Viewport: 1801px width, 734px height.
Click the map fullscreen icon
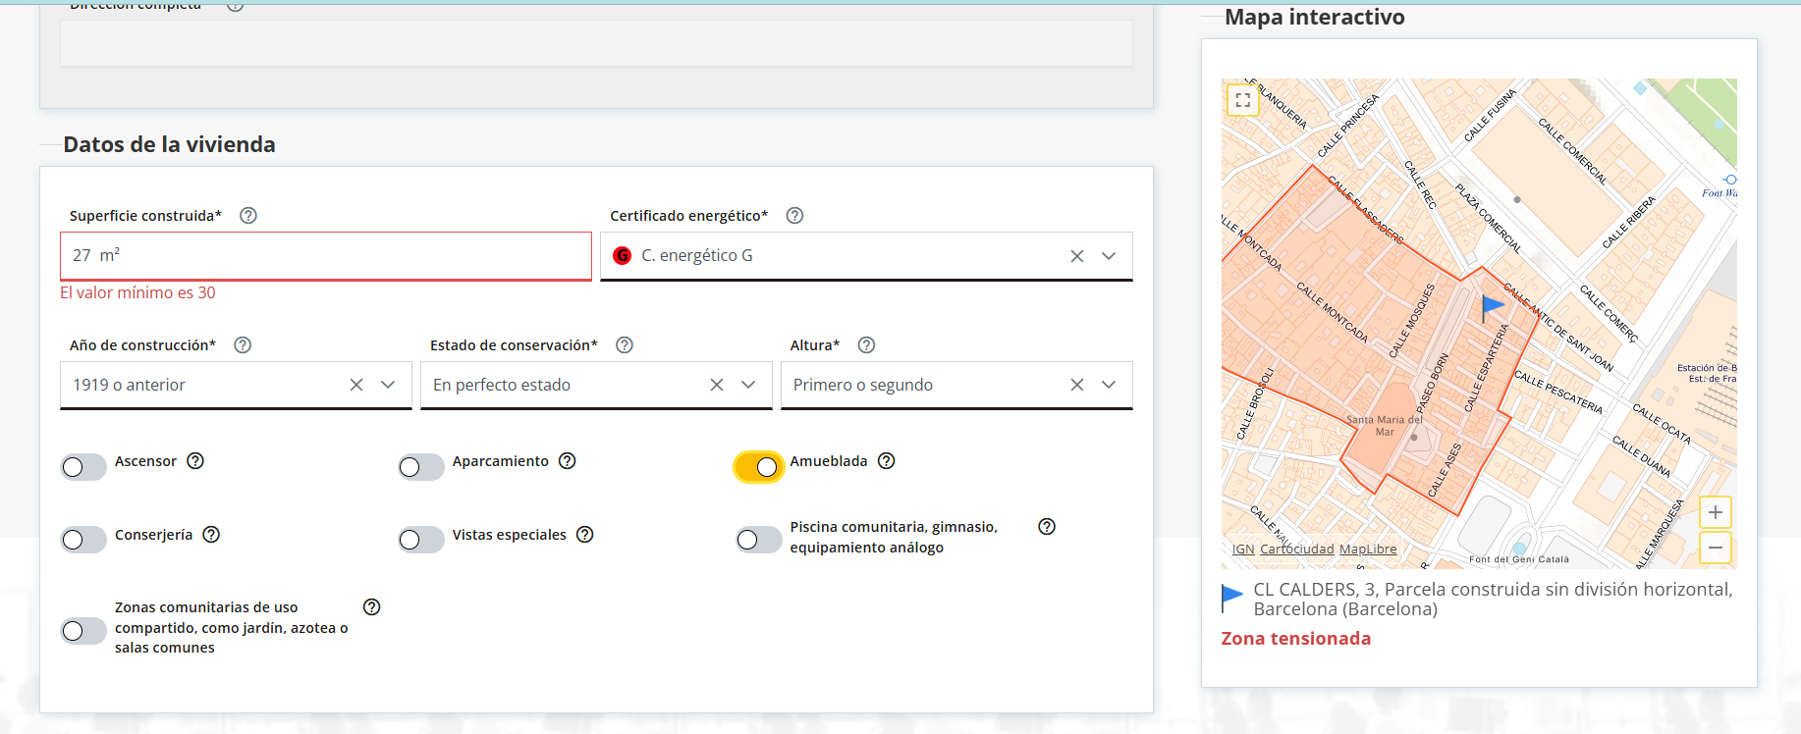tap(1243, 99)
